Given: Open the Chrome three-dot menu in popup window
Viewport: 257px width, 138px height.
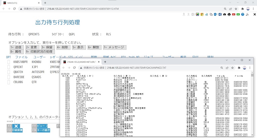Looking at the screenshot, I should click(x=250, y=67).
